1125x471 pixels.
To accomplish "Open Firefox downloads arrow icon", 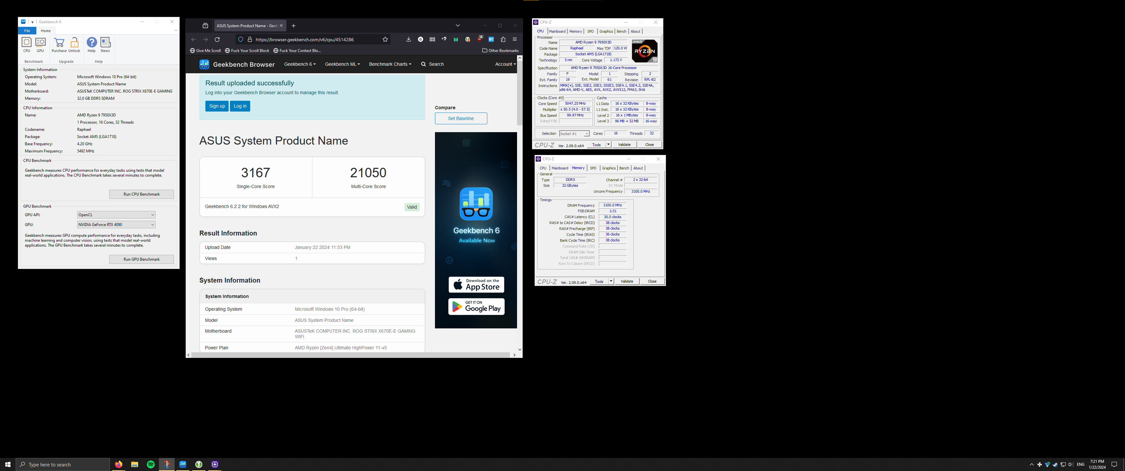I will 408,39.
